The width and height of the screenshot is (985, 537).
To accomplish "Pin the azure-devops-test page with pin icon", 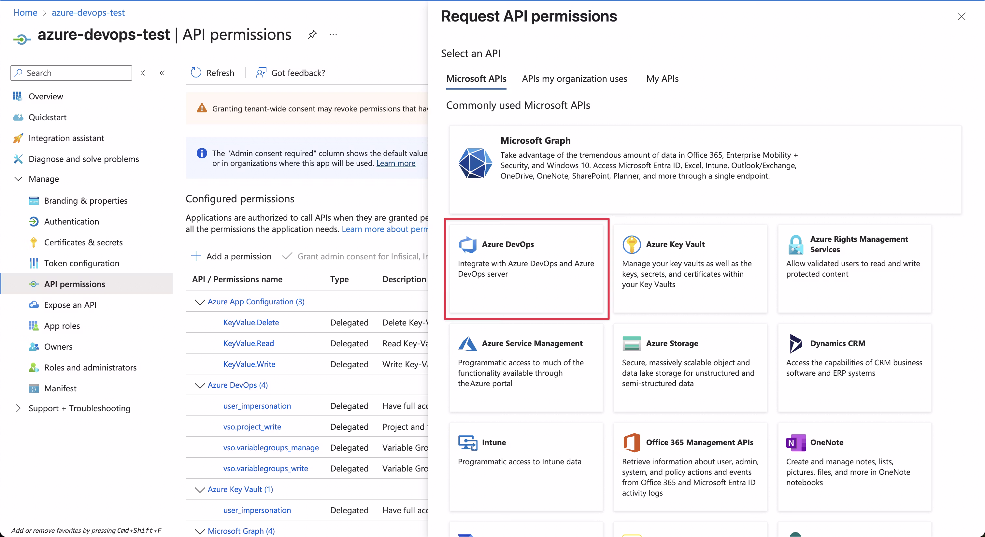I will (x=312, y=35).
